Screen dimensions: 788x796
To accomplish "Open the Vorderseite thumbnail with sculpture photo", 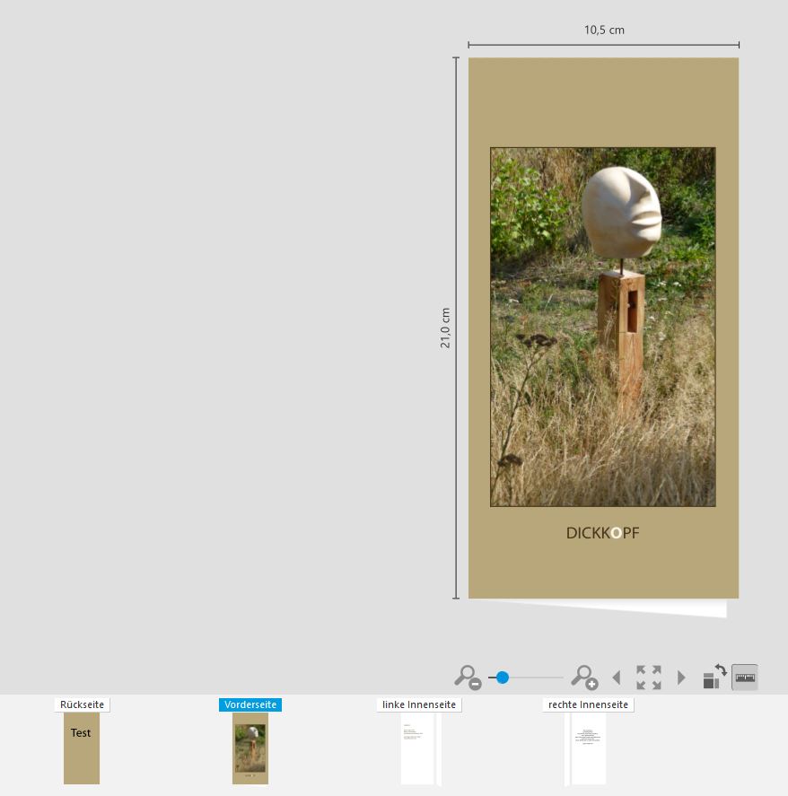I will [250, 748].
